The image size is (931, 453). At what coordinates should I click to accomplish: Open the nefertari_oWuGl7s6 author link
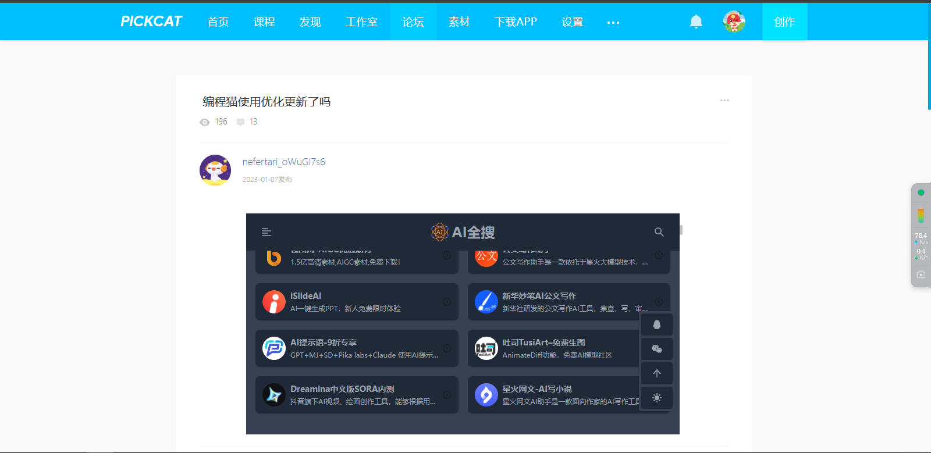284,162
